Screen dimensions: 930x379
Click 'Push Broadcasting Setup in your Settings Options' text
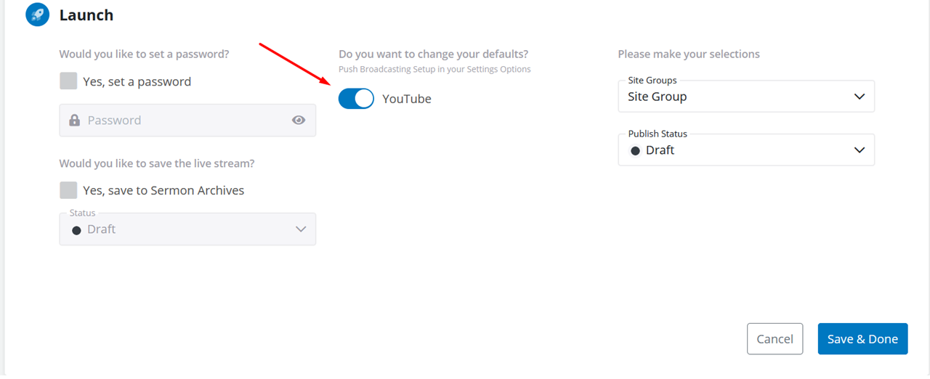[434, 70]
